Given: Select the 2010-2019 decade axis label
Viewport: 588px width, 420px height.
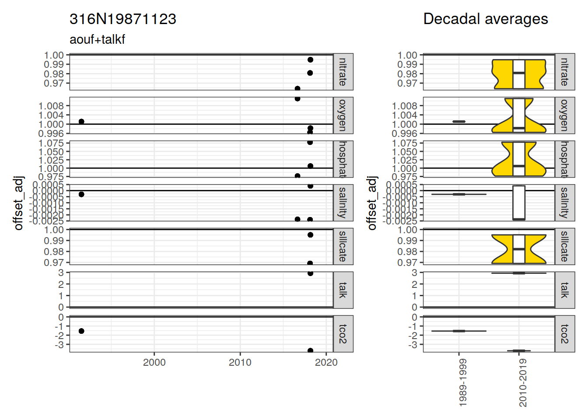Looking at the screenshot, I should pos(523,383).
